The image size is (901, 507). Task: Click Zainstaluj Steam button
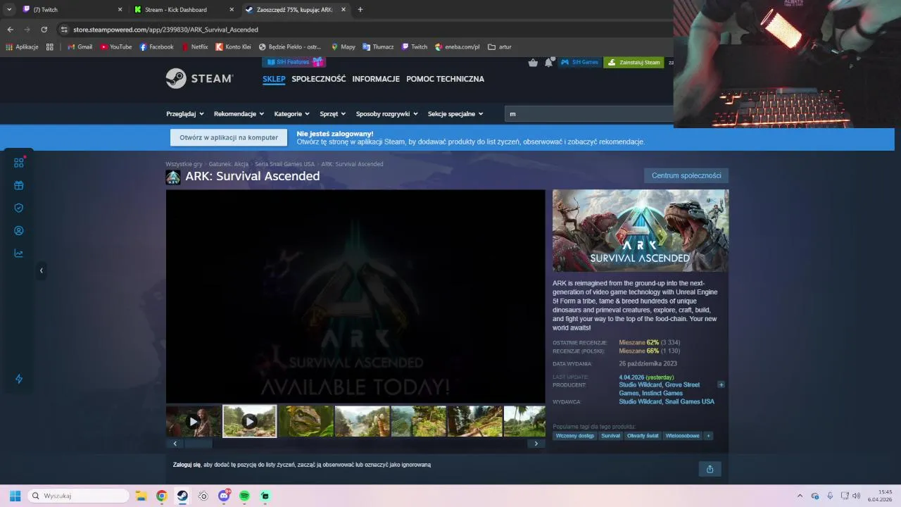click(x=634, y=62)
